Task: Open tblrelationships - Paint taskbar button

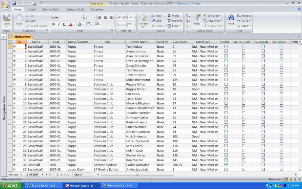Action: tap(120, 186)
